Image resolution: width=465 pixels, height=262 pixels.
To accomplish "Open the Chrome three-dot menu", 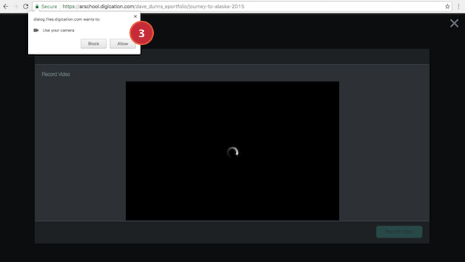I will [459, 6].
